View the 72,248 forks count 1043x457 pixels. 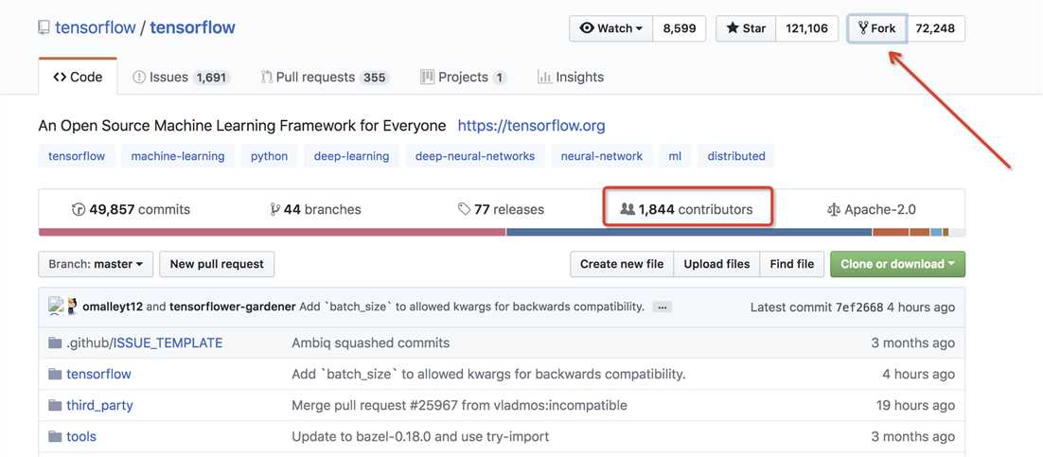coord(935,28)
